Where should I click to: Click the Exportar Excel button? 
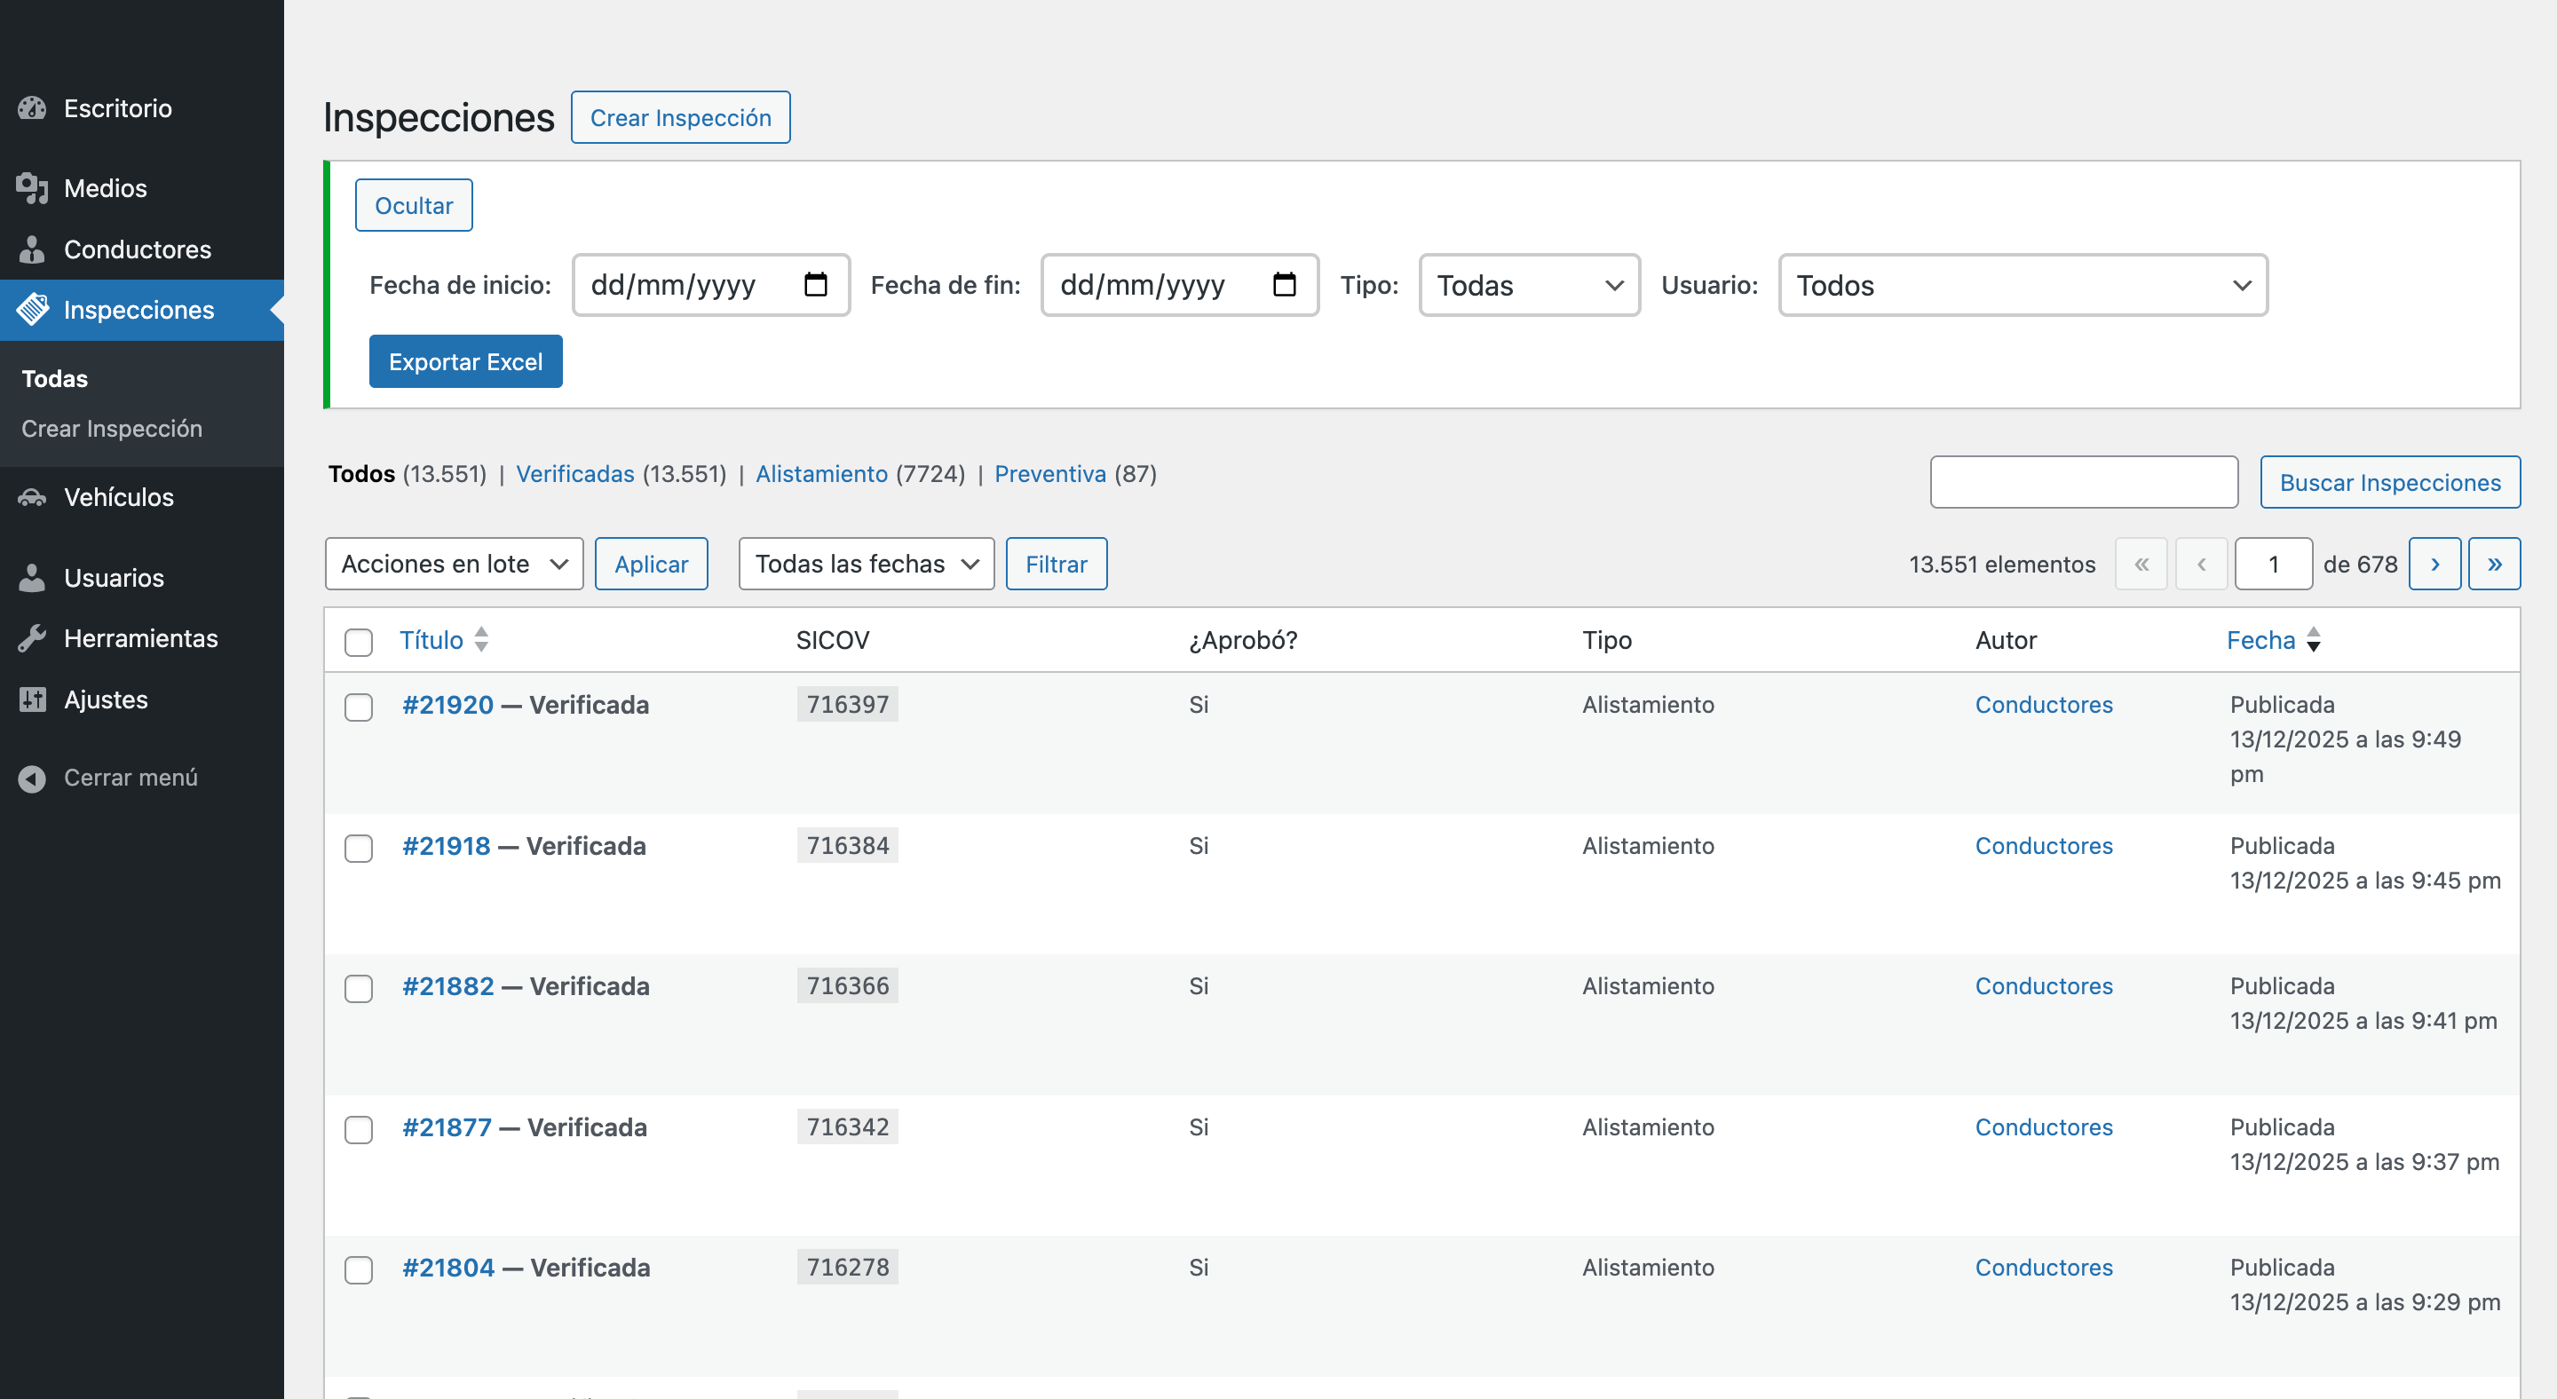(465, 361)
